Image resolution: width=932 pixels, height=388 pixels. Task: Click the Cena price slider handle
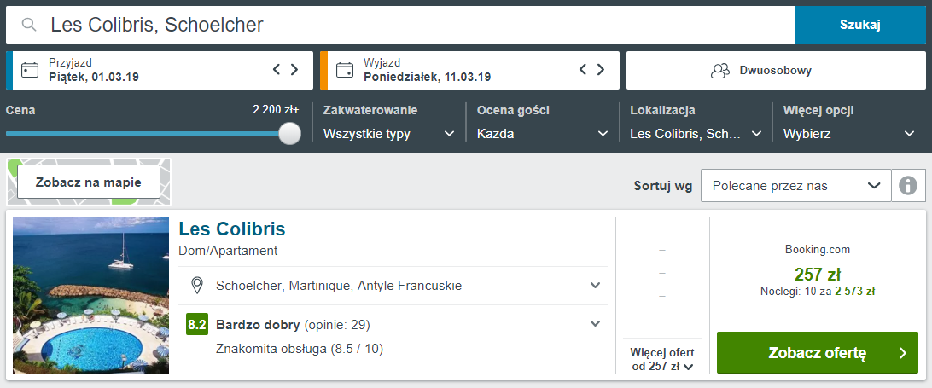pyautogui.click(x=289, y=133)
